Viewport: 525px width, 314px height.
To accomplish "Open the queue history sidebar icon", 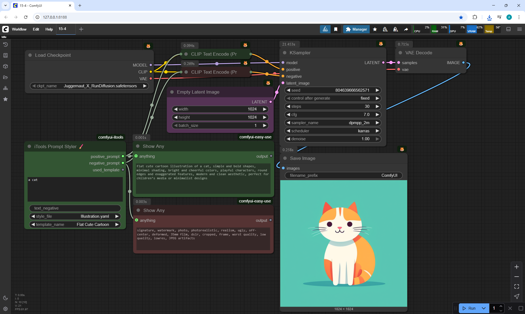I will pos(5,44).
